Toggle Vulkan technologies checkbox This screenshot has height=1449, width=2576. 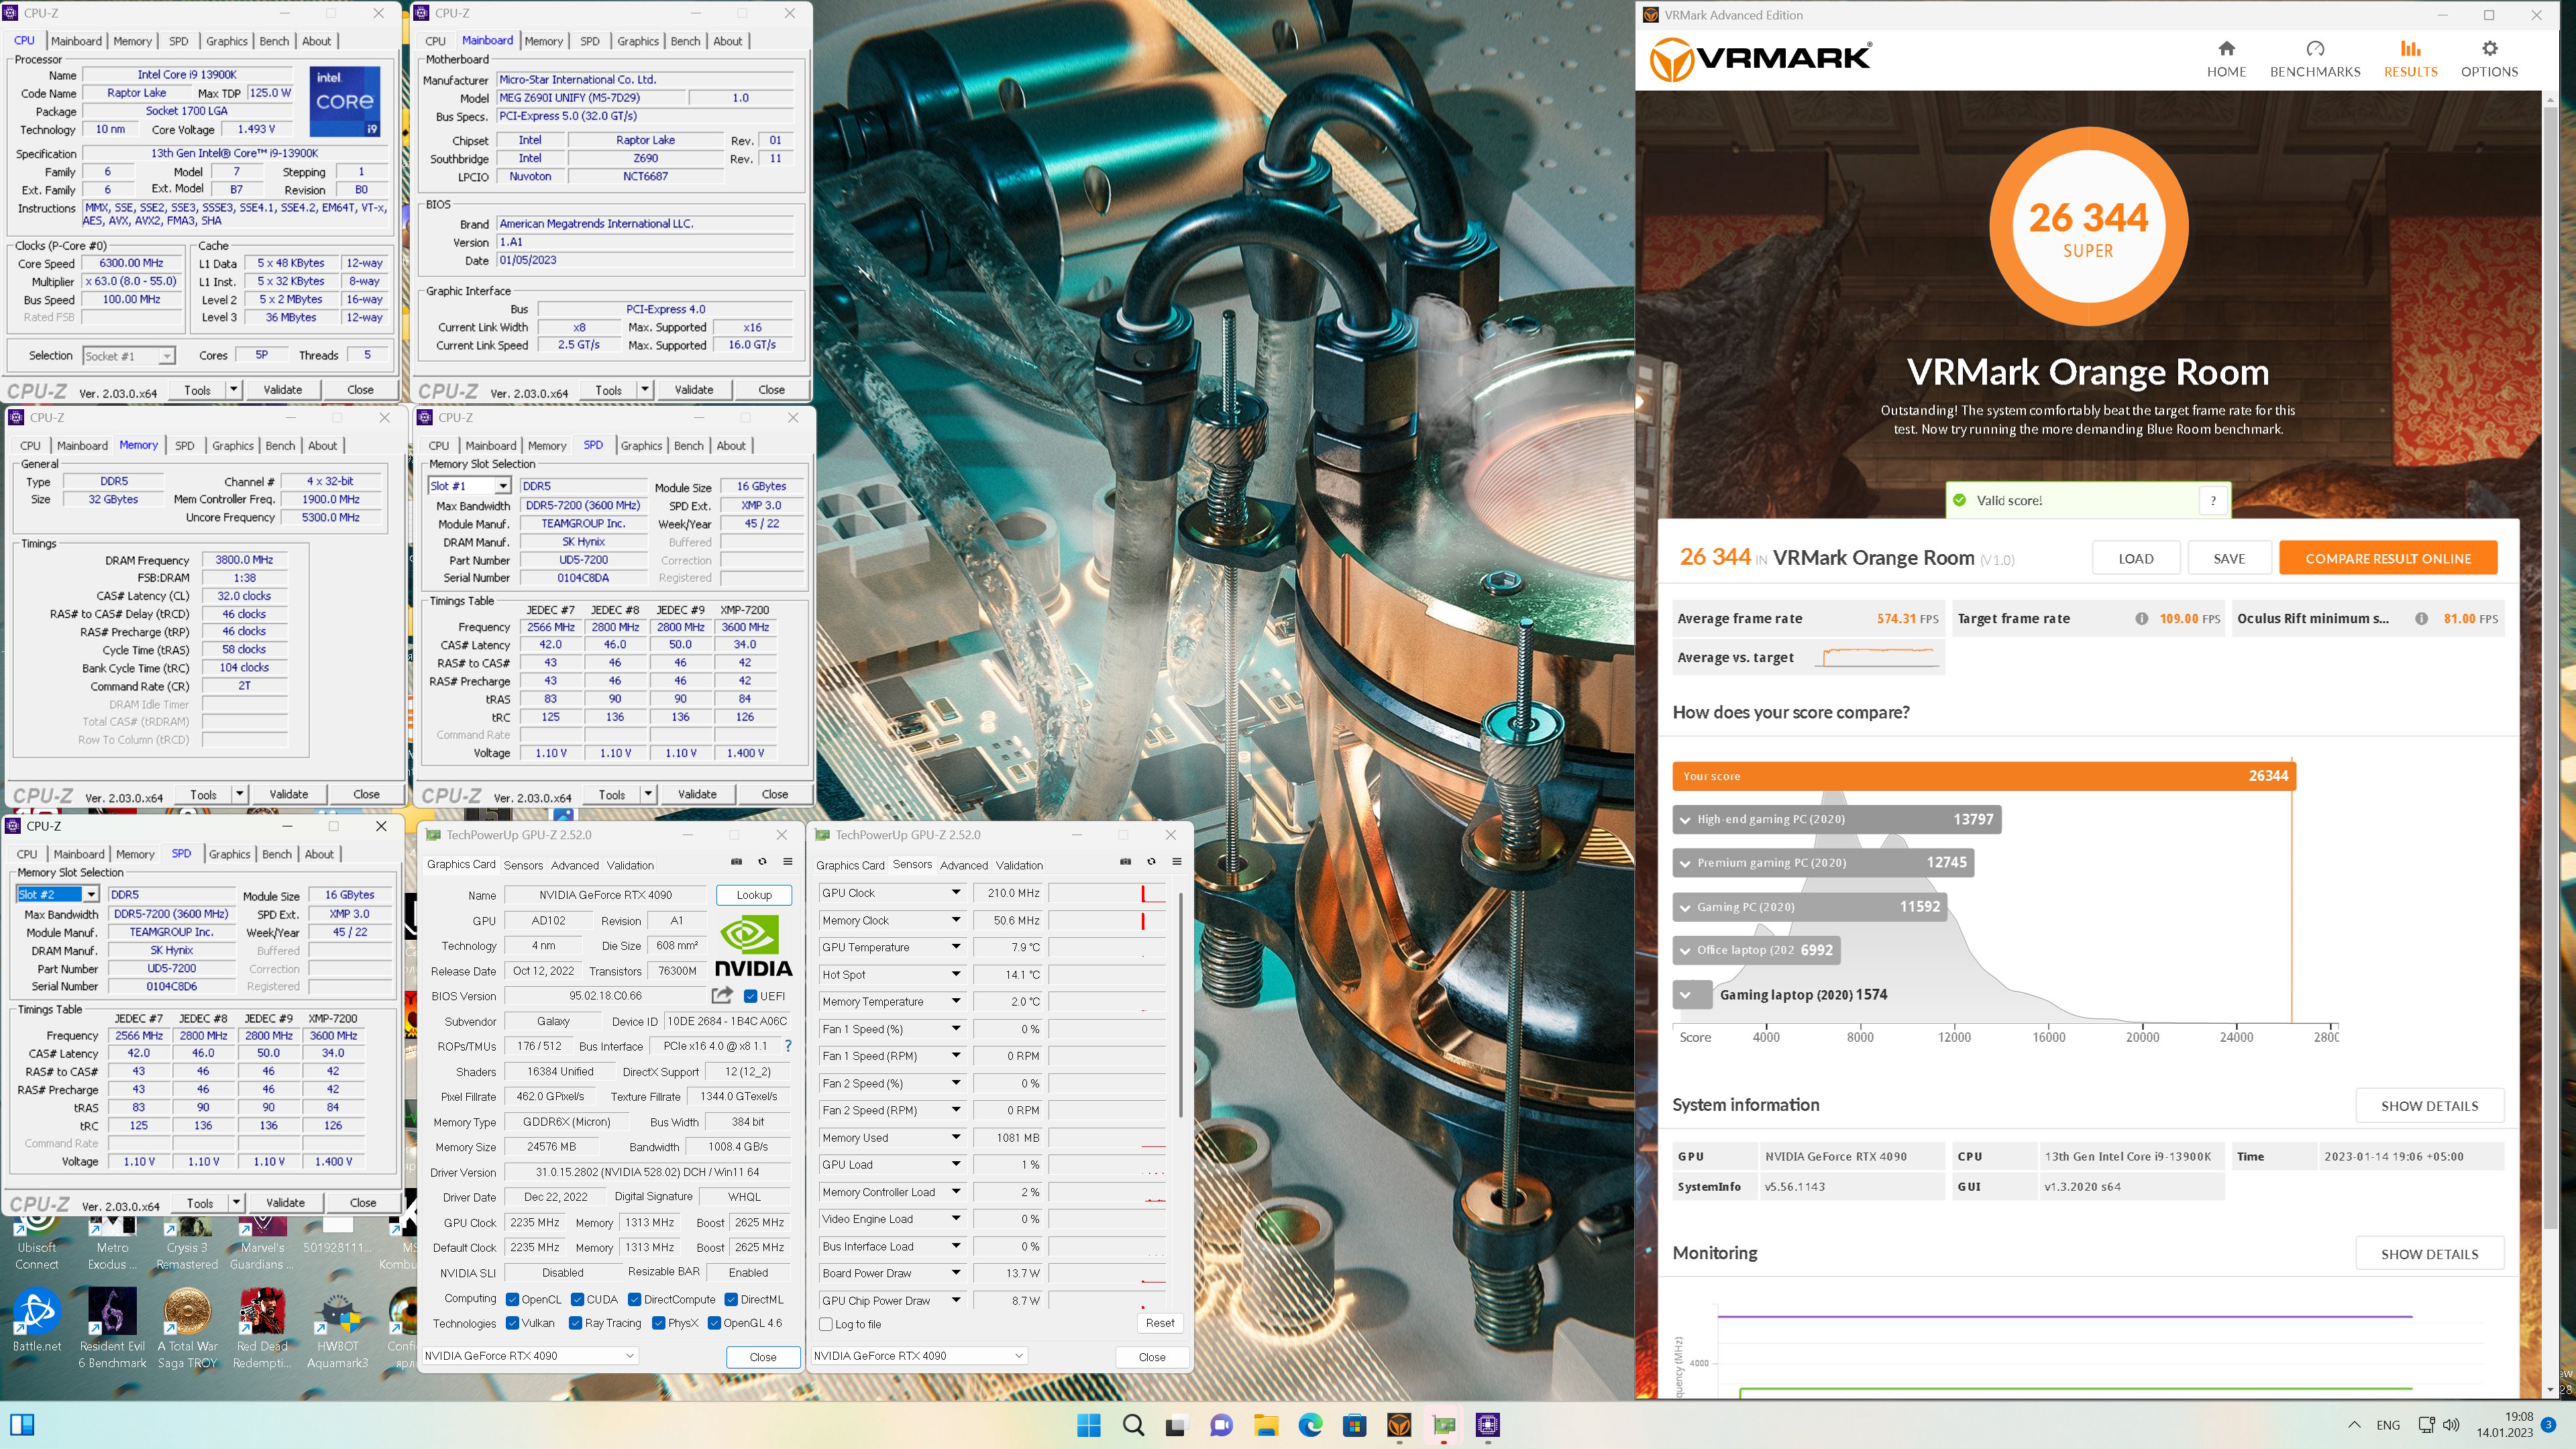512,1323
